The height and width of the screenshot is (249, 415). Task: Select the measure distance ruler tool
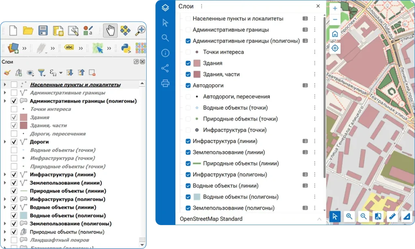[392, 217]
